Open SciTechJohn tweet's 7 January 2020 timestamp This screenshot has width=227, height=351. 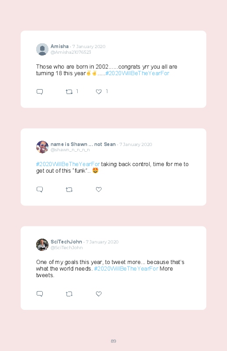tap(102, 242)
